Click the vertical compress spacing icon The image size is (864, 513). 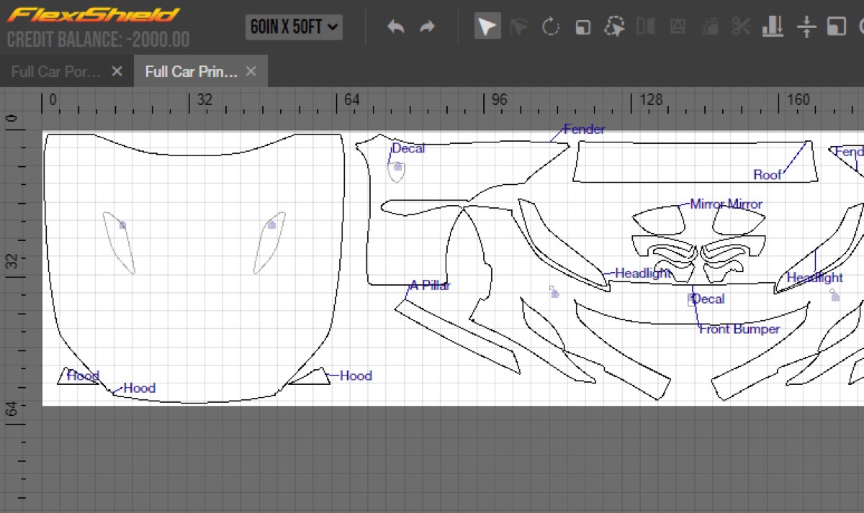click(806, 27)
